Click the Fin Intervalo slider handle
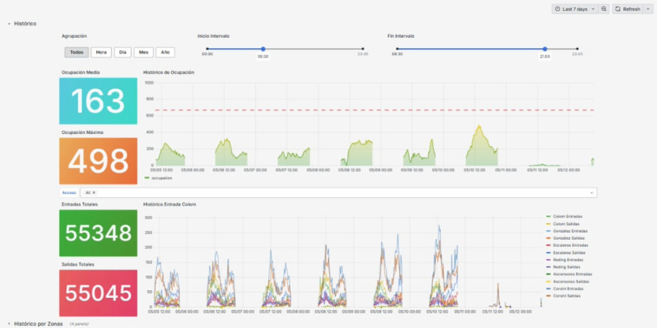657x328 pixels. click(545, 49)
